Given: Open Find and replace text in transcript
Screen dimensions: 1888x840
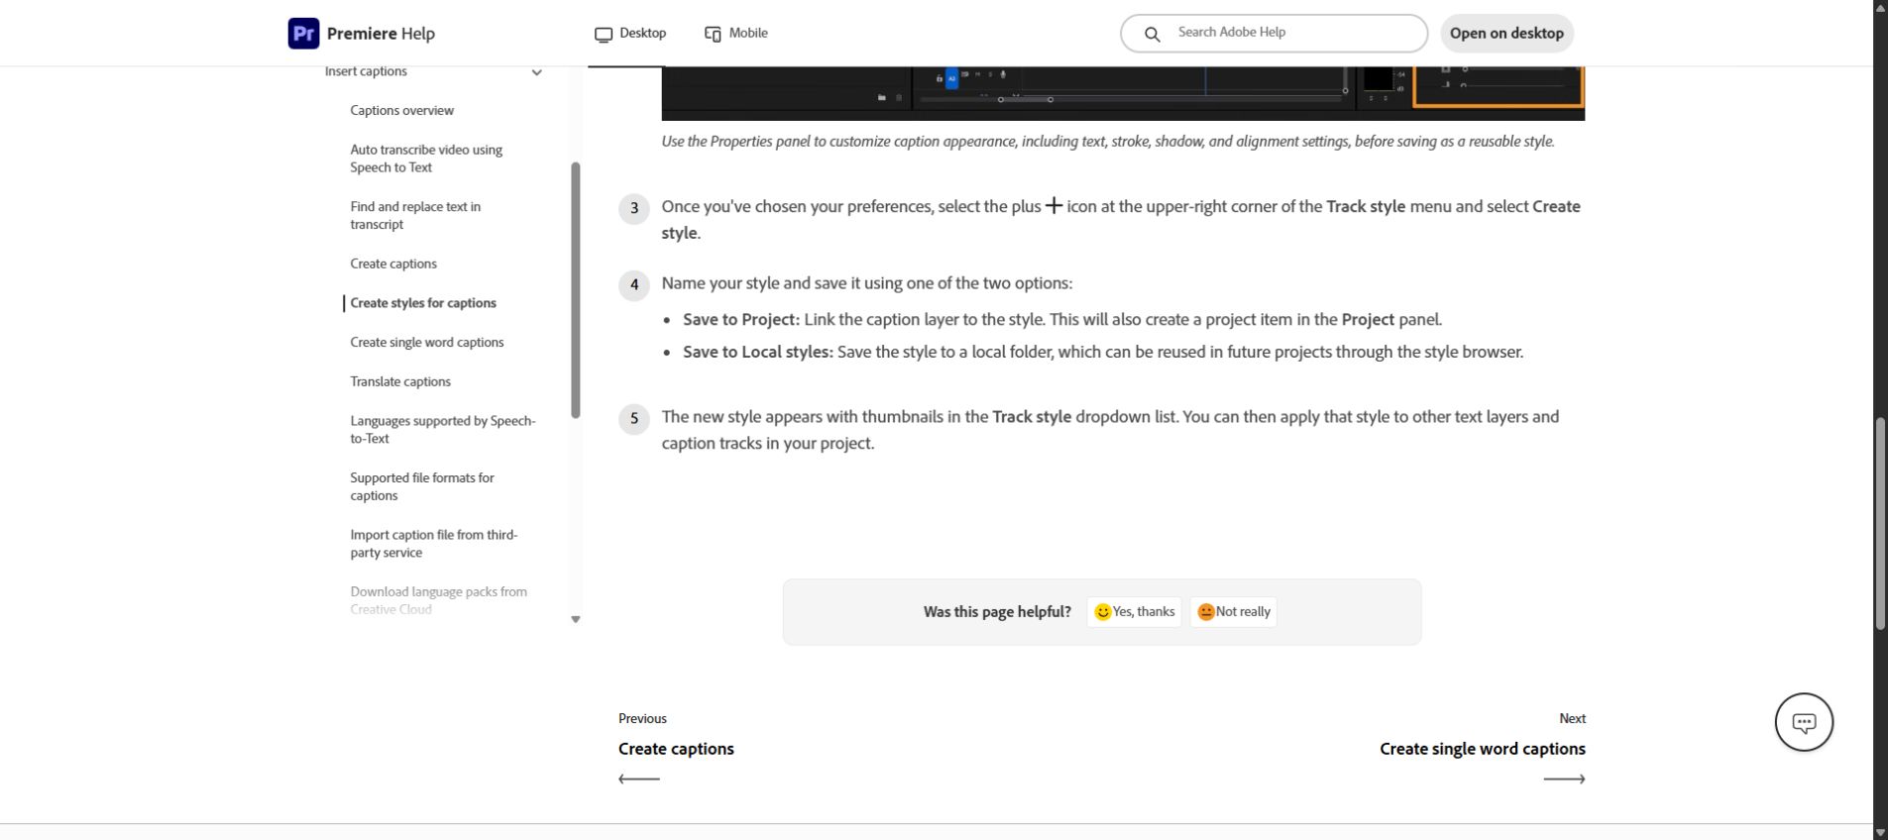Looking at the screenshot, I should [415, 216].
